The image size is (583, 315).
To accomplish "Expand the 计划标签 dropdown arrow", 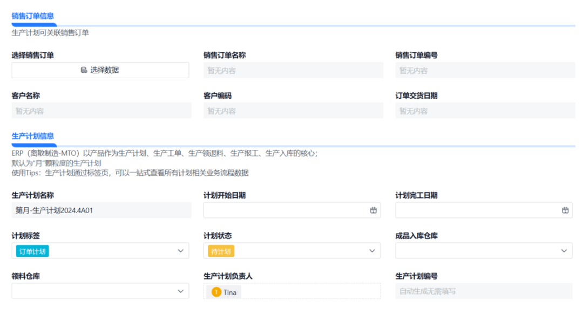I will click(x=180, y=251).
